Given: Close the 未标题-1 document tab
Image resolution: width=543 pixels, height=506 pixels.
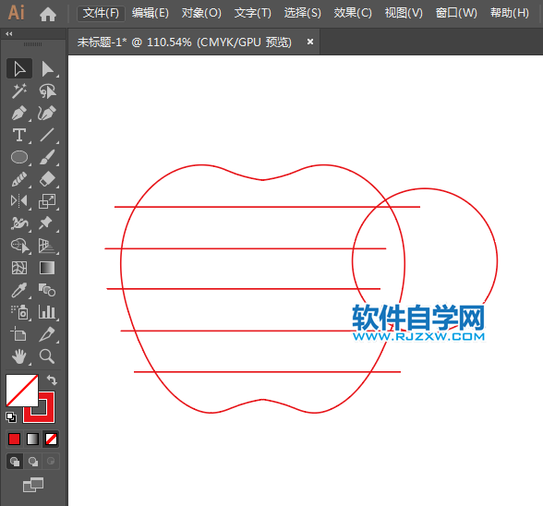Looking at the screenshot, I should coord(310,42).
